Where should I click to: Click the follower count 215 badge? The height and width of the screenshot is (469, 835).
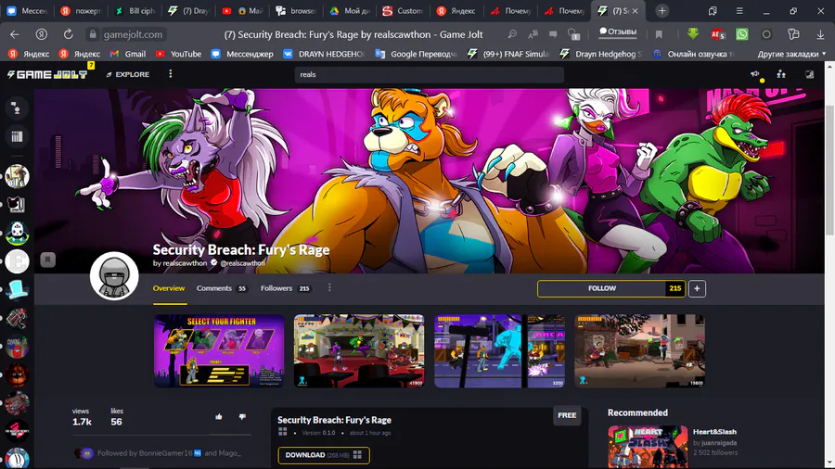coord(675,288)
